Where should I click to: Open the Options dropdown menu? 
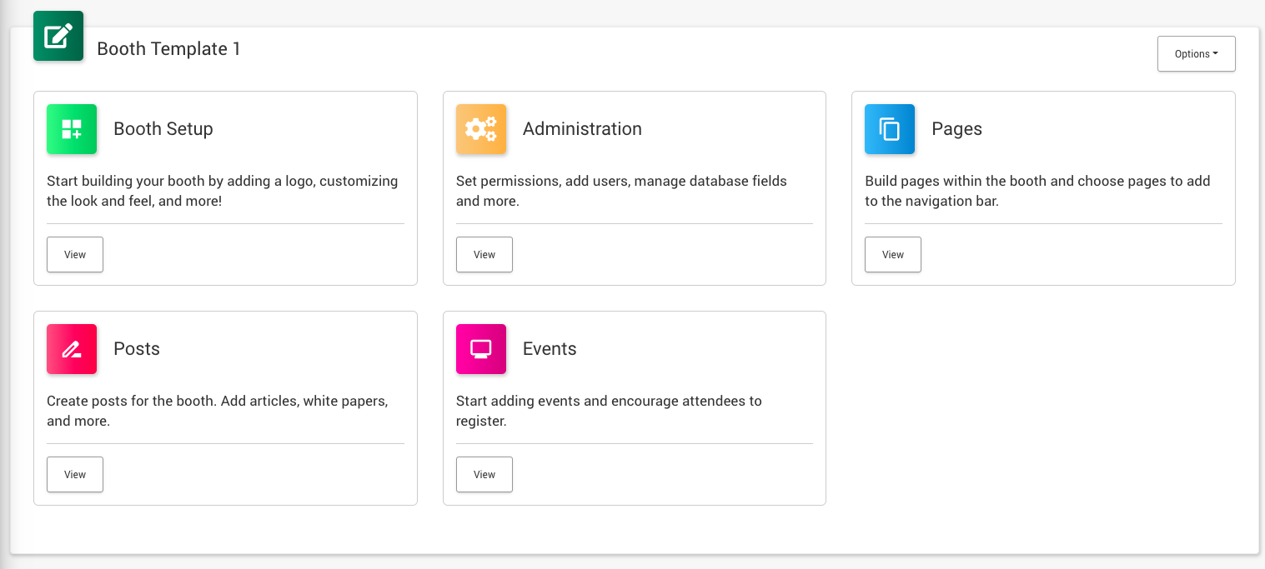point(1196,54)
